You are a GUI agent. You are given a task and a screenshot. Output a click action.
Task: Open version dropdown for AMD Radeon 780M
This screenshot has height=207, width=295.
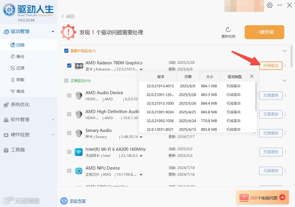click(x=141, y=70)
